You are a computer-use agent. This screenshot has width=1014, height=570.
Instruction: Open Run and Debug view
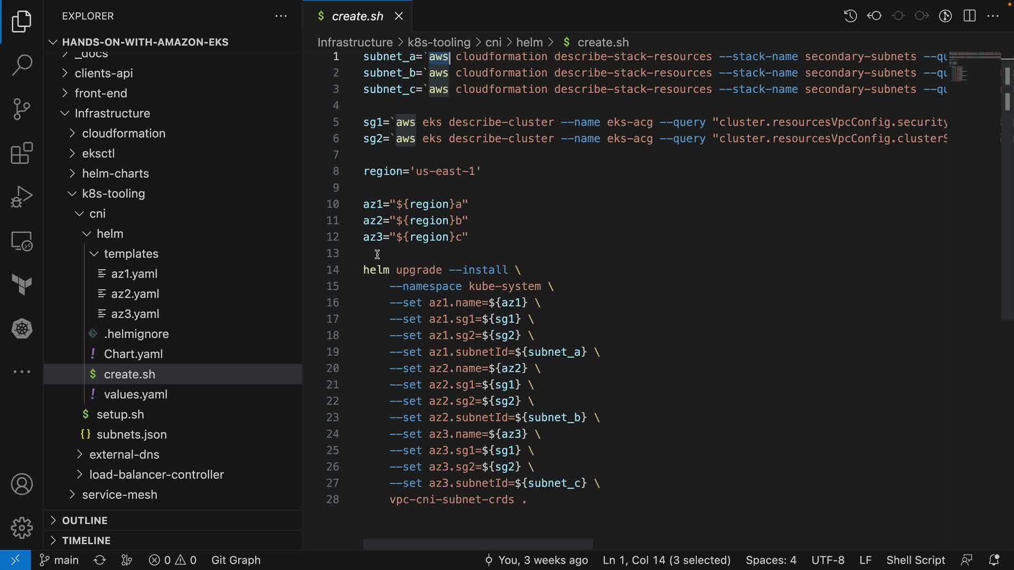[22, 197]
